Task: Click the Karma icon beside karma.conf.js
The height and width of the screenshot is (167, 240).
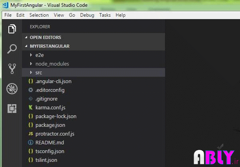Action: point(31,107)
